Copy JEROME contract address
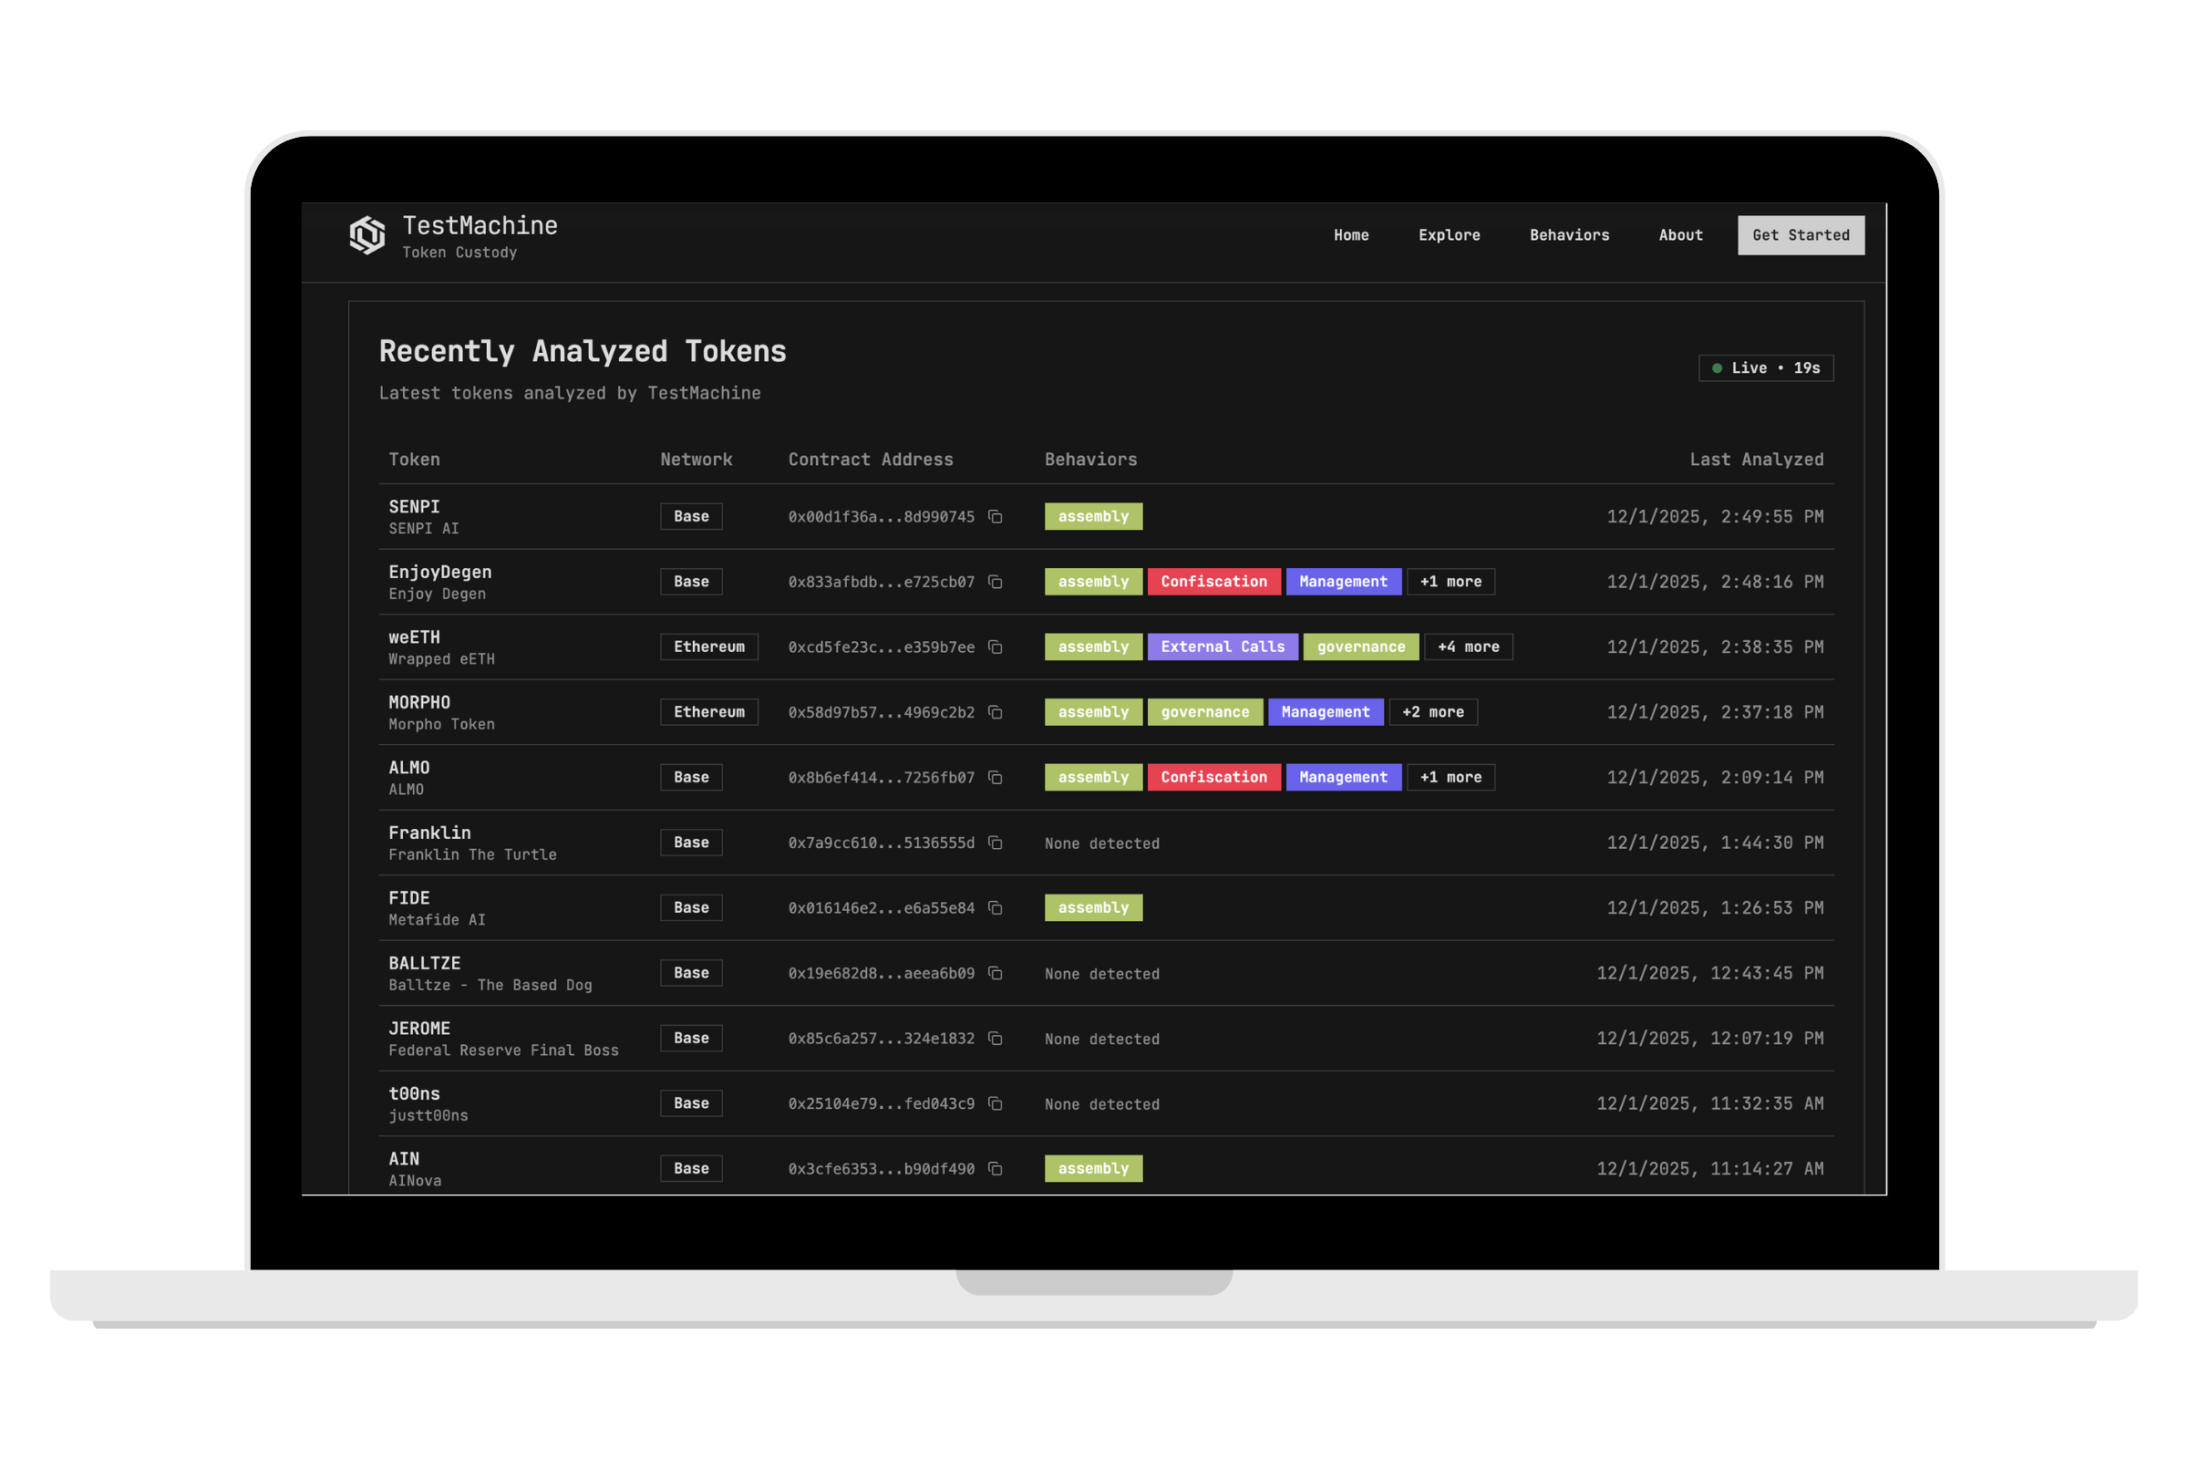The image size is (2188, 1459). [x=996, y=1039]
